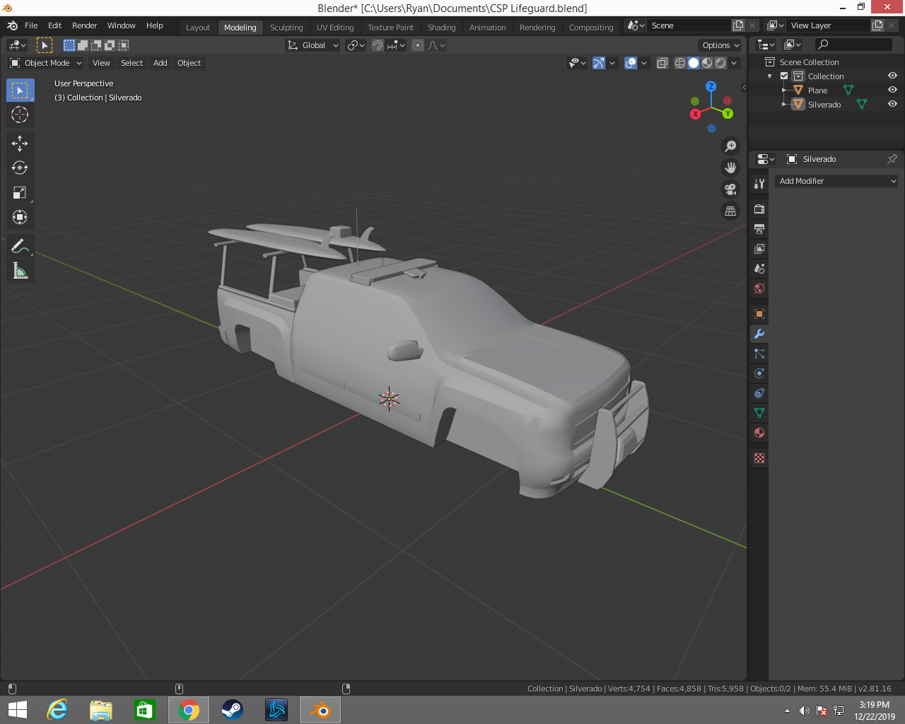Open the Object Mode dropdown
Image resolution: width=905 pixels, height=724 pixels.
pyautogui.click(x=46, y=63)
